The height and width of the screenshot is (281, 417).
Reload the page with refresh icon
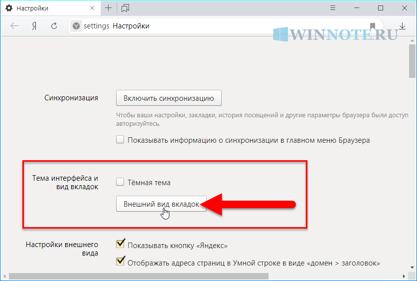(x=54, y=26)
